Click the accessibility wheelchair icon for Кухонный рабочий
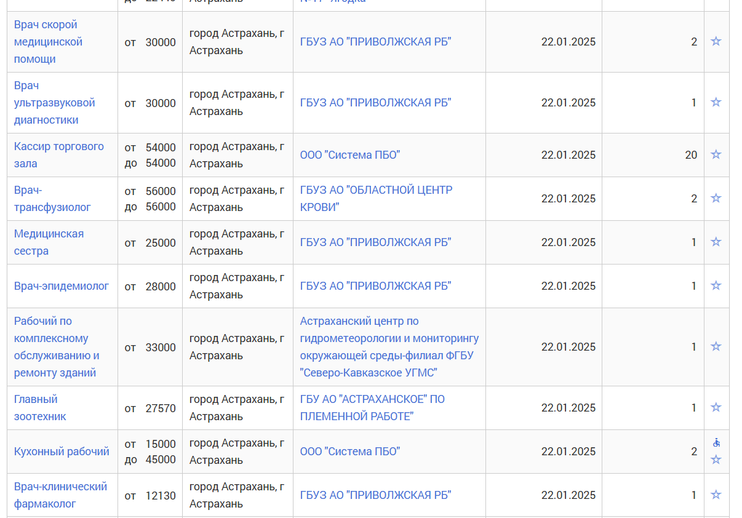 click(716, 443)
